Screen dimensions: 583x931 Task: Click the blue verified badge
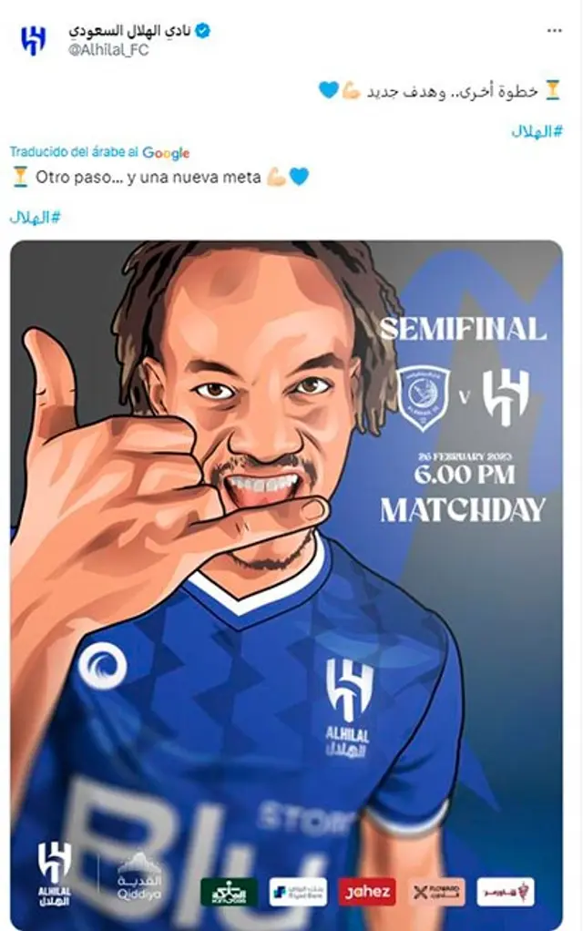(203, 30)
